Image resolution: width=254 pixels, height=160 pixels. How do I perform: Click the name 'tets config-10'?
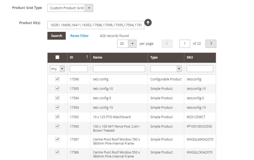(x=103, y=88)
